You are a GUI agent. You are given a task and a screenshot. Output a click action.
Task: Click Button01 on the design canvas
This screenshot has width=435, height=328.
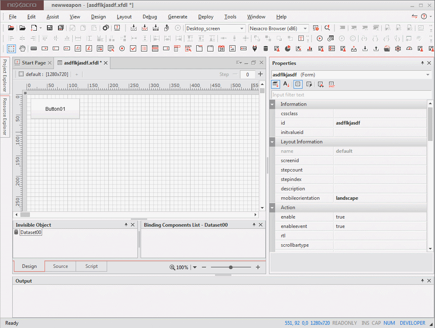tap(55, 109)
